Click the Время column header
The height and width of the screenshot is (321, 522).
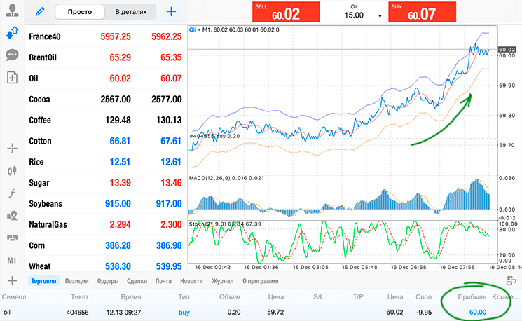pos(131,296)
